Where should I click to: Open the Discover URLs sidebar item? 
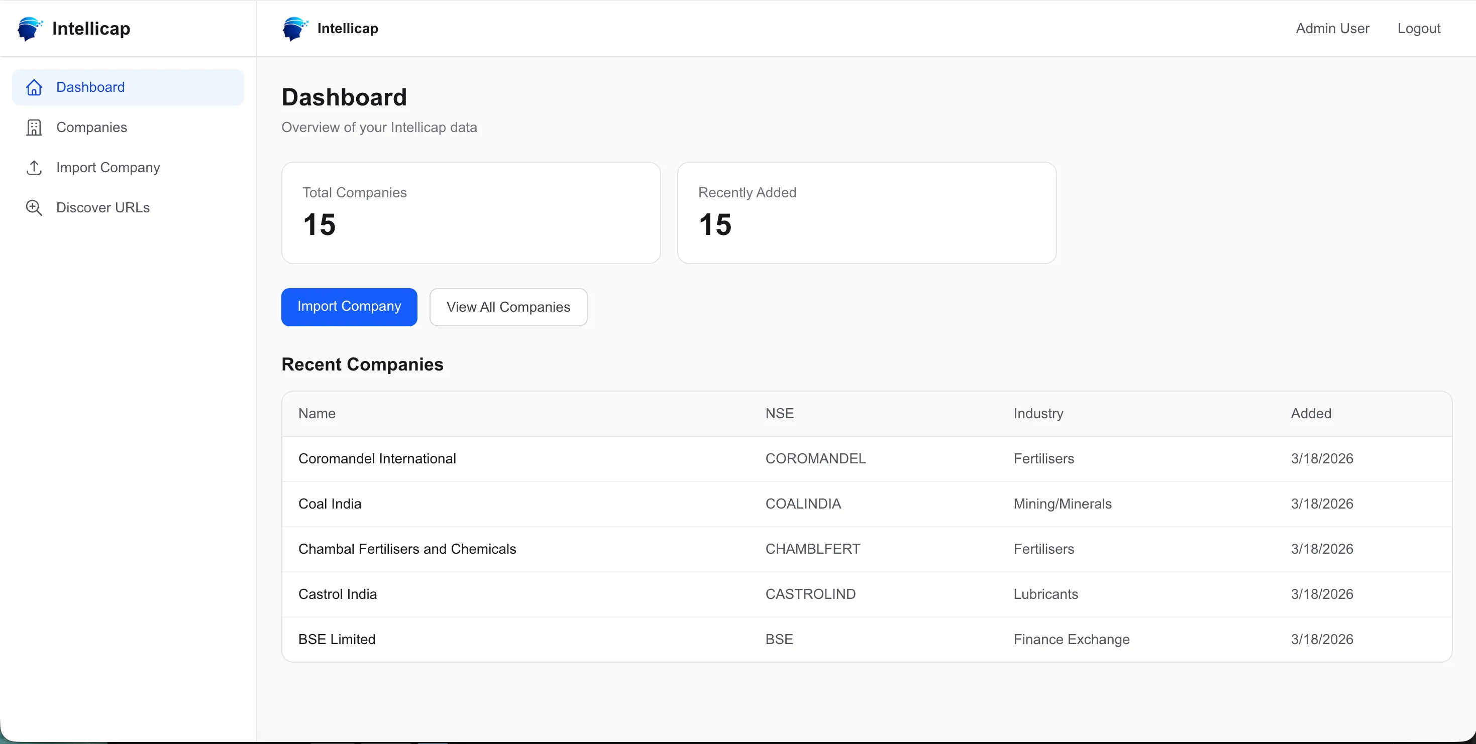[x=128, y=207]
